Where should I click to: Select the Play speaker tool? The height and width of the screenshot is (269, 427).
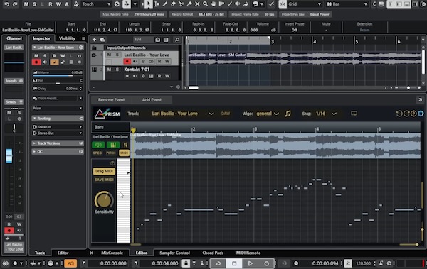[x=238, y=4]
